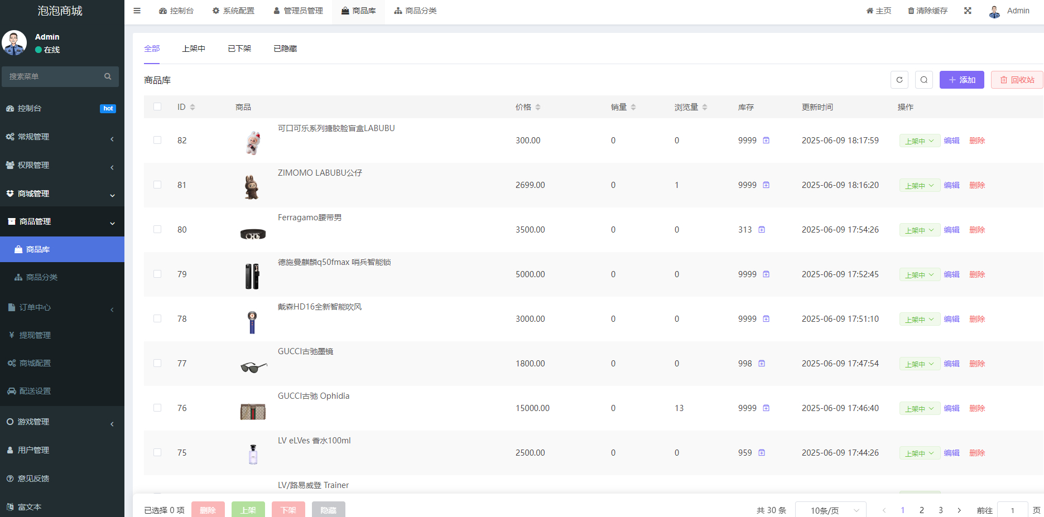Sort by ID column arrows
The image size is (1044, 517).
point(193,107)
